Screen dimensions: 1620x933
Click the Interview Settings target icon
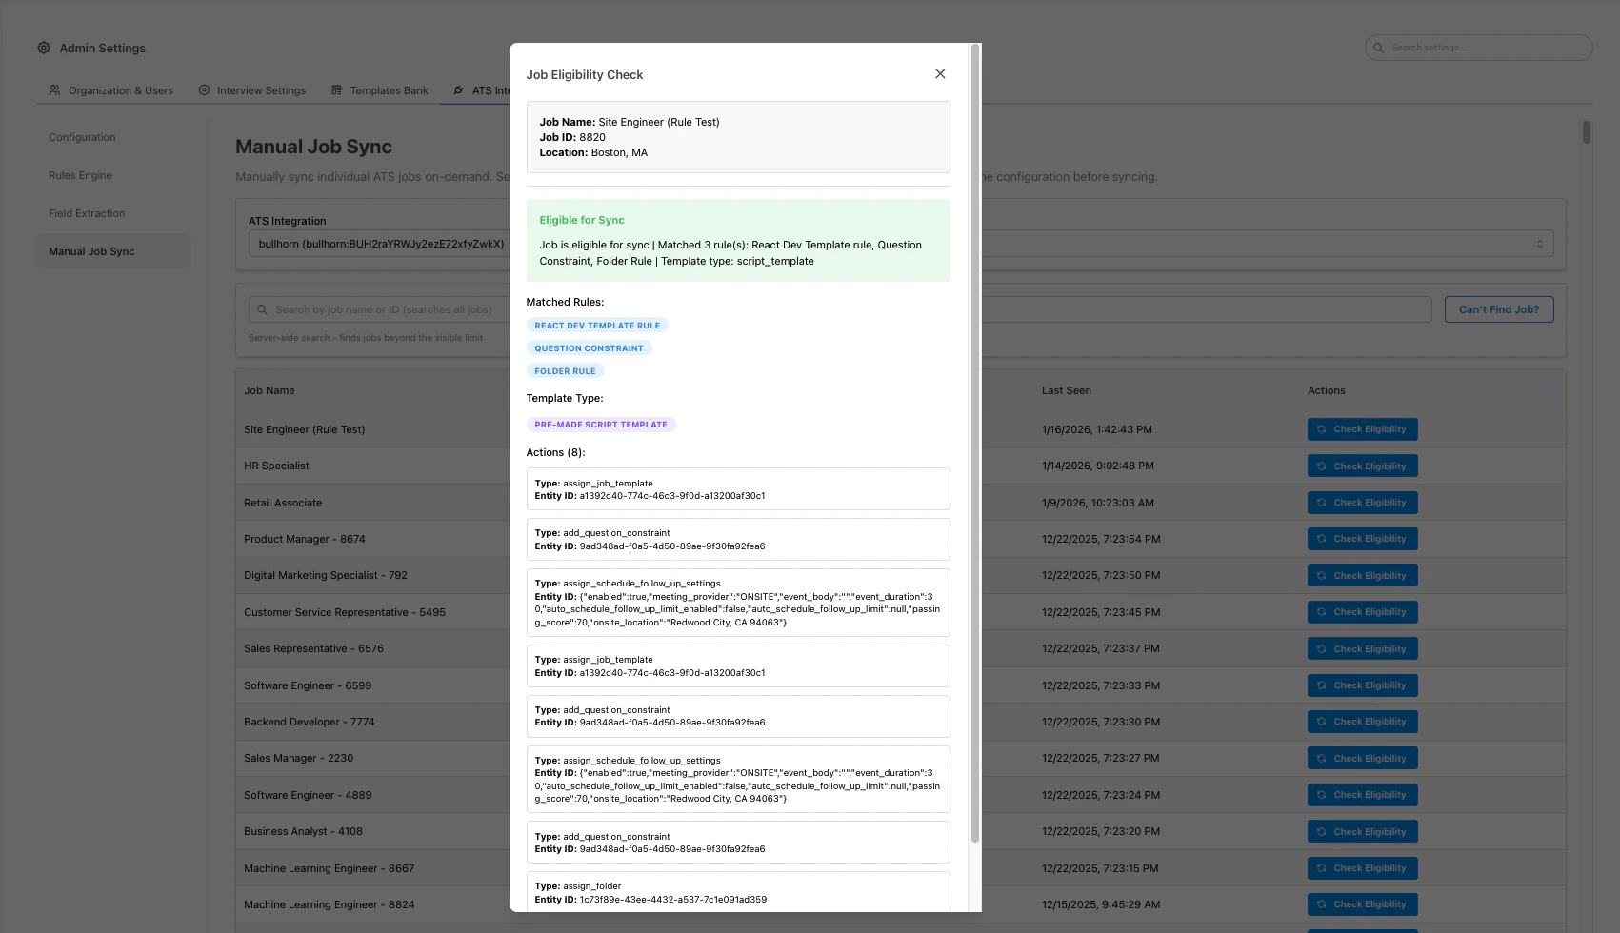click(x=204, y=89)
